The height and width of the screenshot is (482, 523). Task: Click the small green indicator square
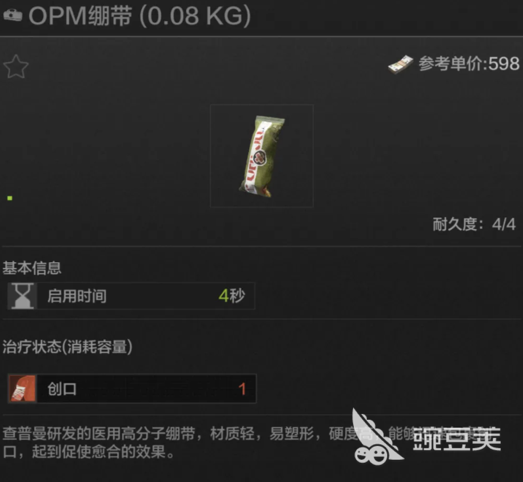pos(10,198)
